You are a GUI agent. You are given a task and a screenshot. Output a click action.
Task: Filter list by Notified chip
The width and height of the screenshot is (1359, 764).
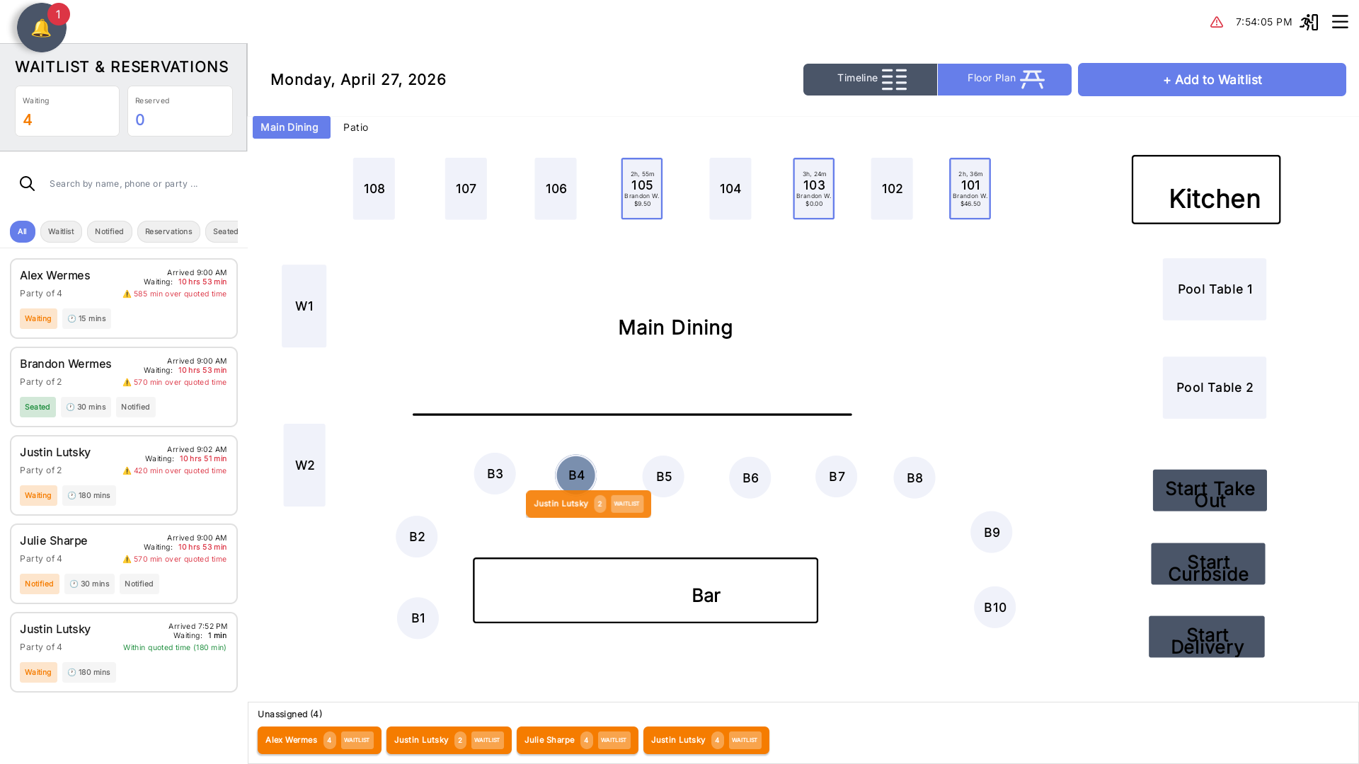109,232
